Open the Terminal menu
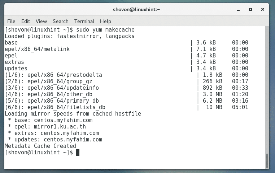This screenshot has width=275, height=173. 84,21
